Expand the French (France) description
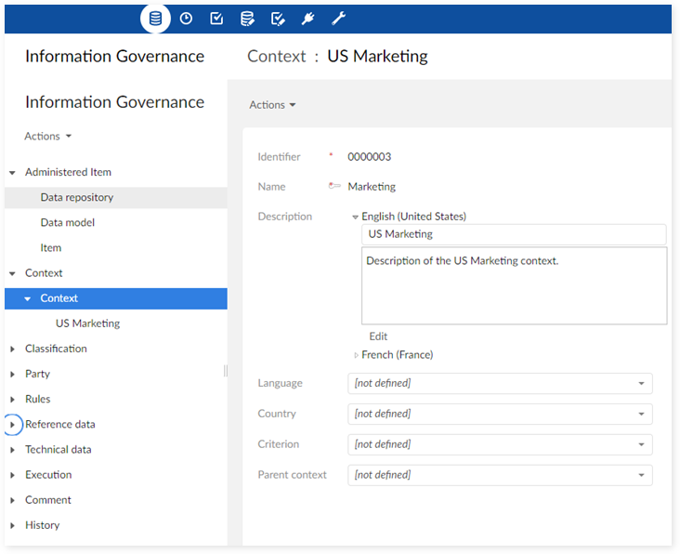The image size is (680, 554). (x=356, y=355)
